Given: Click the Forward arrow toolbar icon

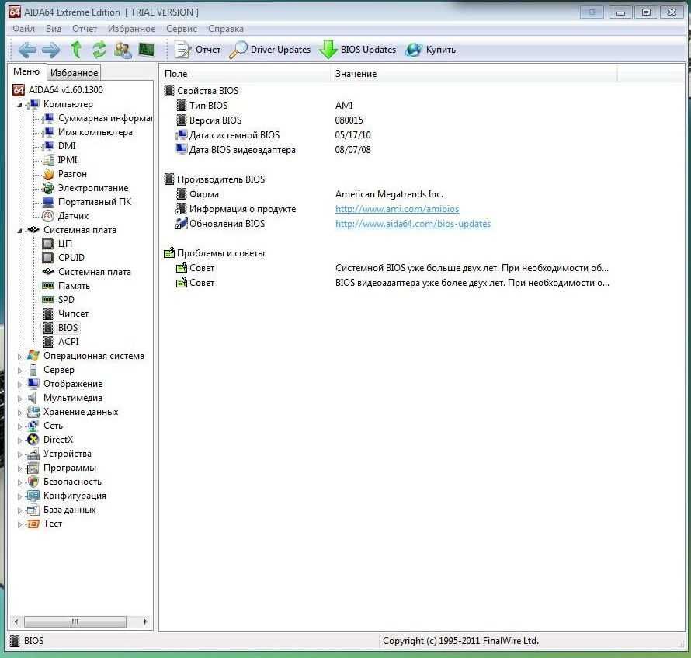Looking at the screenshot, I should [x=51, y=50].
